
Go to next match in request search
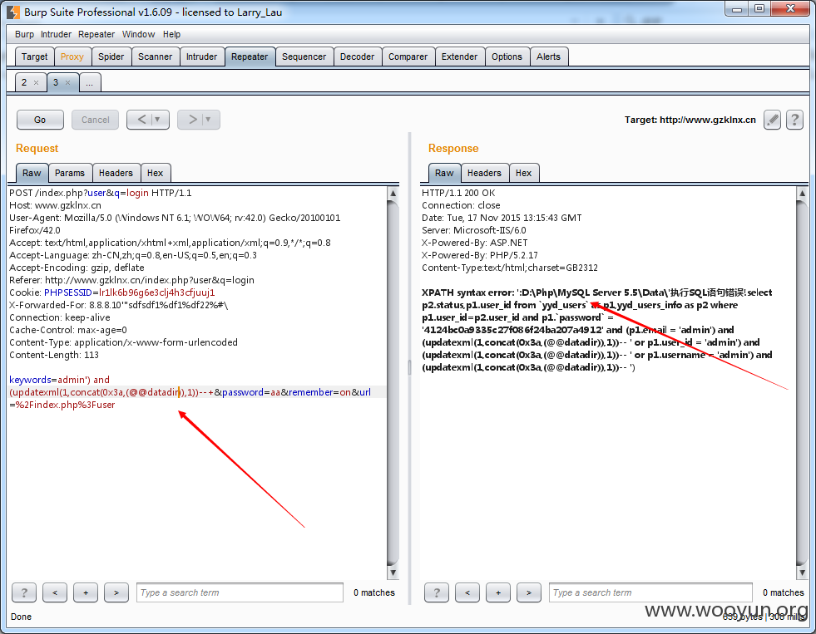point(116,592)
